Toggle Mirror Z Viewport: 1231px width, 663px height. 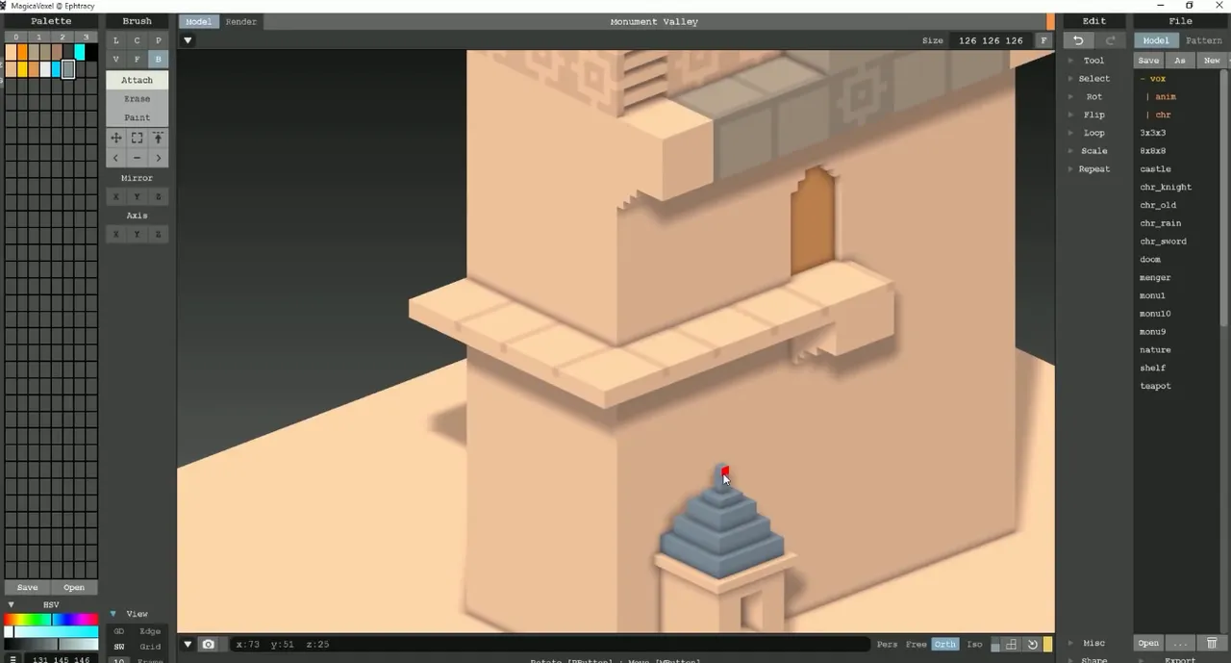158,196
